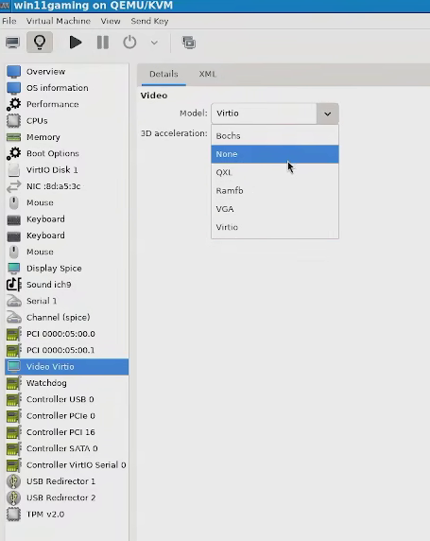The image size is (430, 541).
Task: Click the Display Spice monitor icon
Action: tap(14, 268)
